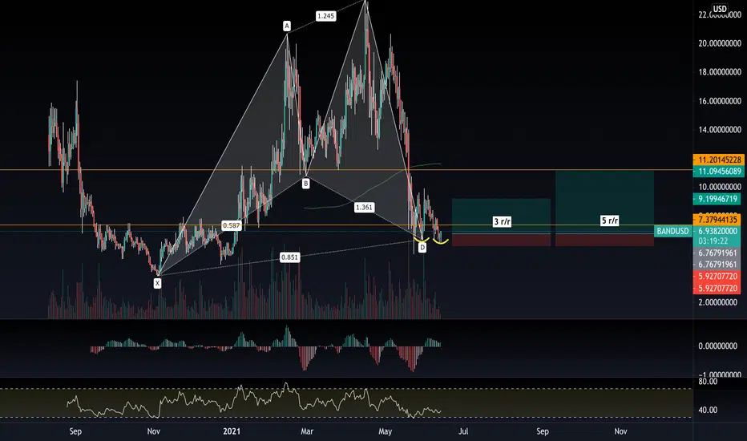Click the BANDUSD symbol price tag

pyautogui.click(x=672, y=231)
